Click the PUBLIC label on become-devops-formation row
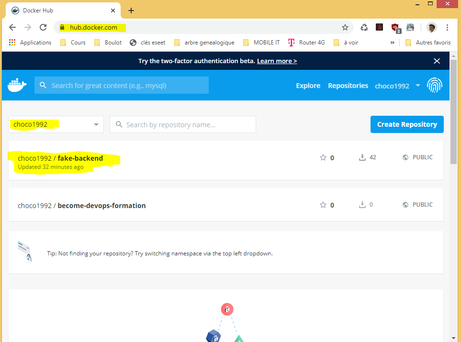 [x=423, y=205]
